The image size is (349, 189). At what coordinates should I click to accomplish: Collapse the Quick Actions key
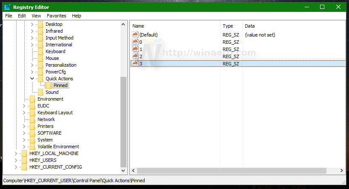tap(32, 79)
